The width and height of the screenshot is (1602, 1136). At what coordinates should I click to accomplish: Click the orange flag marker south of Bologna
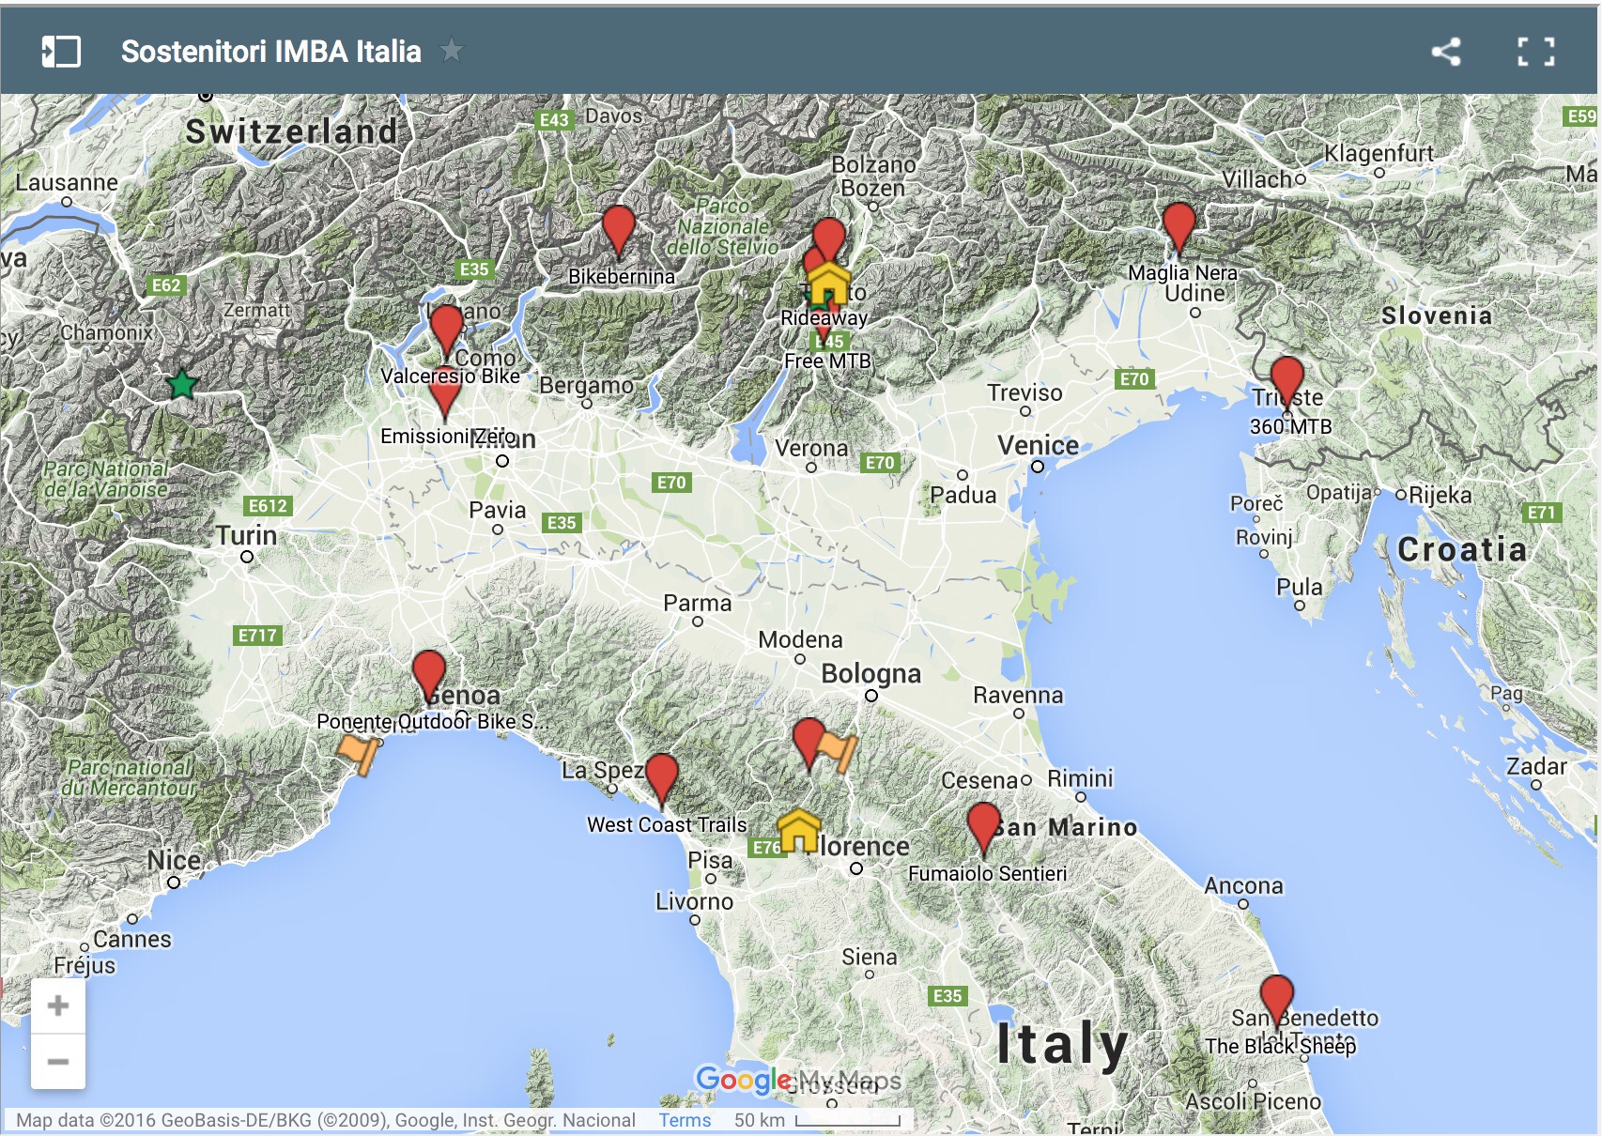[837, 750]
